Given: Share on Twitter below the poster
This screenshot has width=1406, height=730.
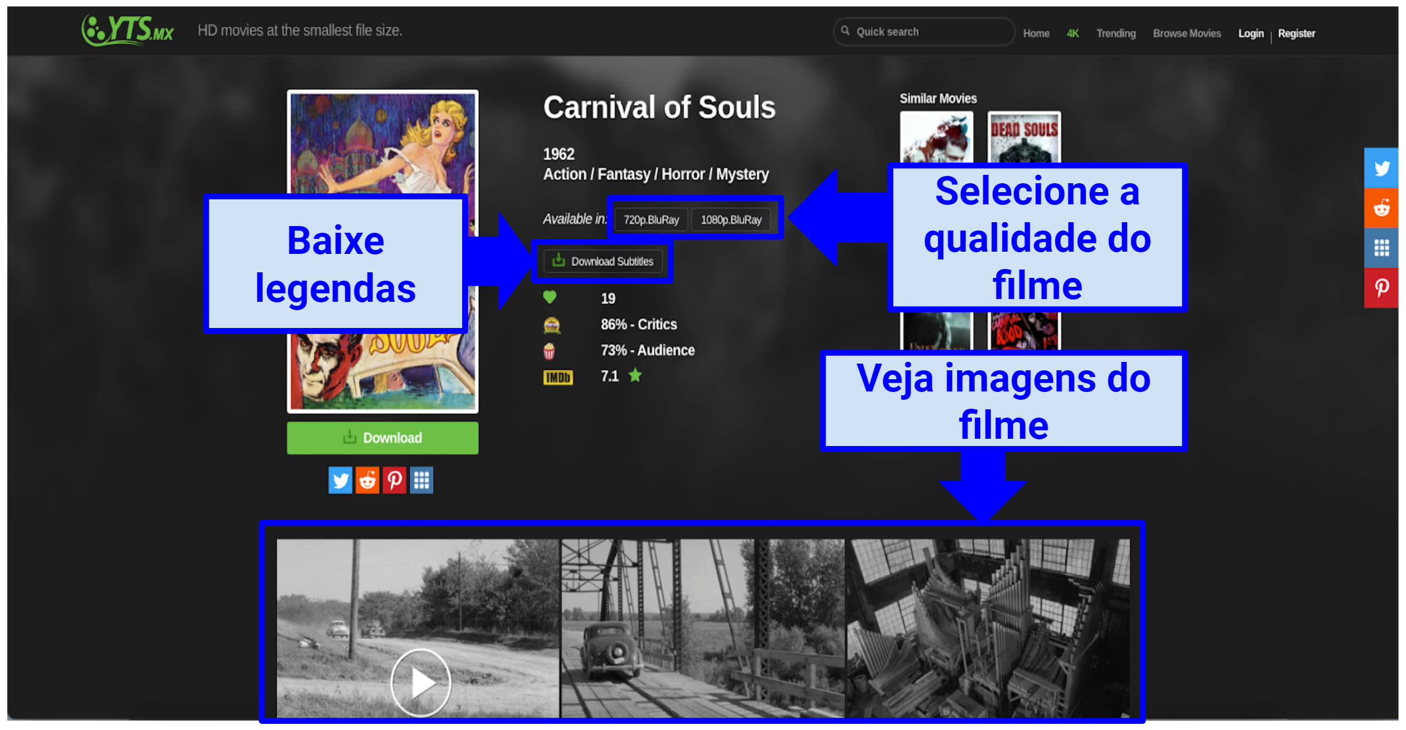Looking at the screenshot, I should (x=340, y=480).
